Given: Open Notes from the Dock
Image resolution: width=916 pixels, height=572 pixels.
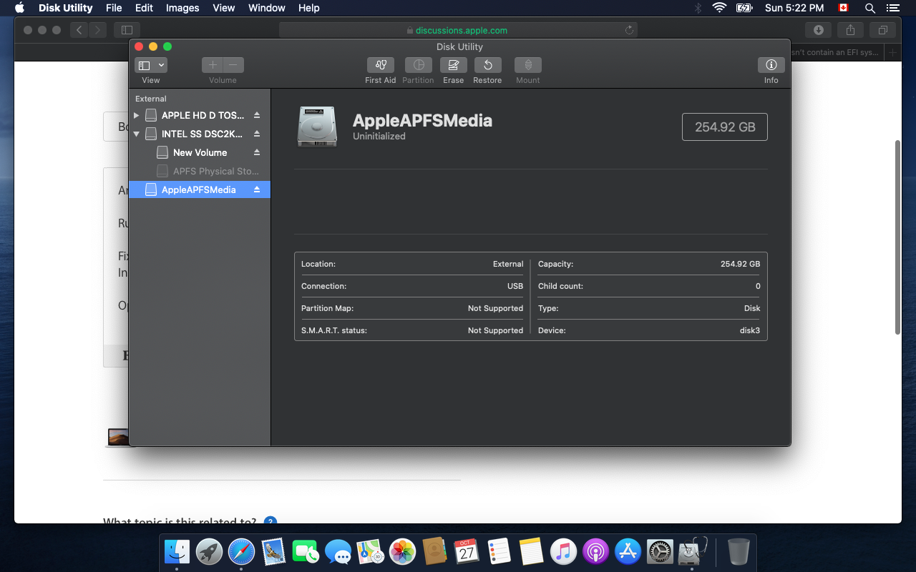Looking at the screenshot, I should [531, 551].
